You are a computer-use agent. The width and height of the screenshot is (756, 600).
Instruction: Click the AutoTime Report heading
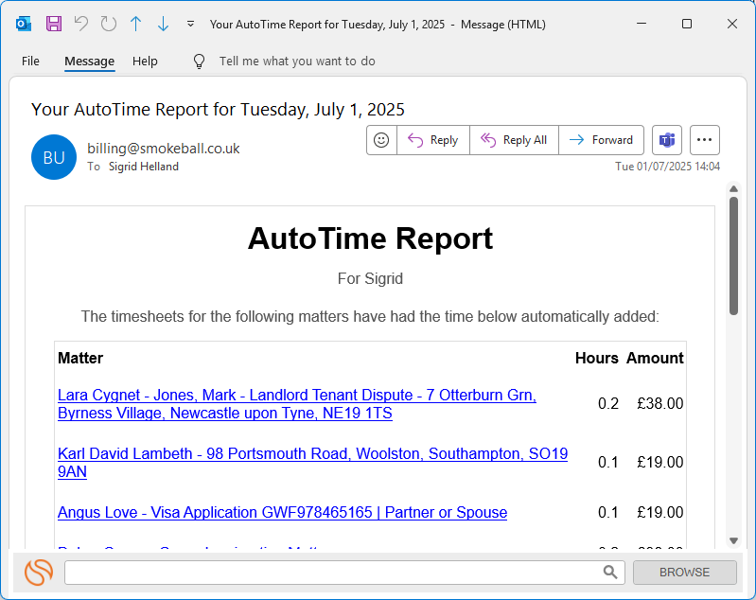370,238
